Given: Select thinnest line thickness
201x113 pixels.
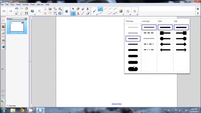Looking at the screenshot, I should (x=133, y=27).
